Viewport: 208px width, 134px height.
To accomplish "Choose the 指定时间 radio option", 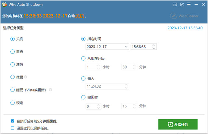I will (83, 39).
